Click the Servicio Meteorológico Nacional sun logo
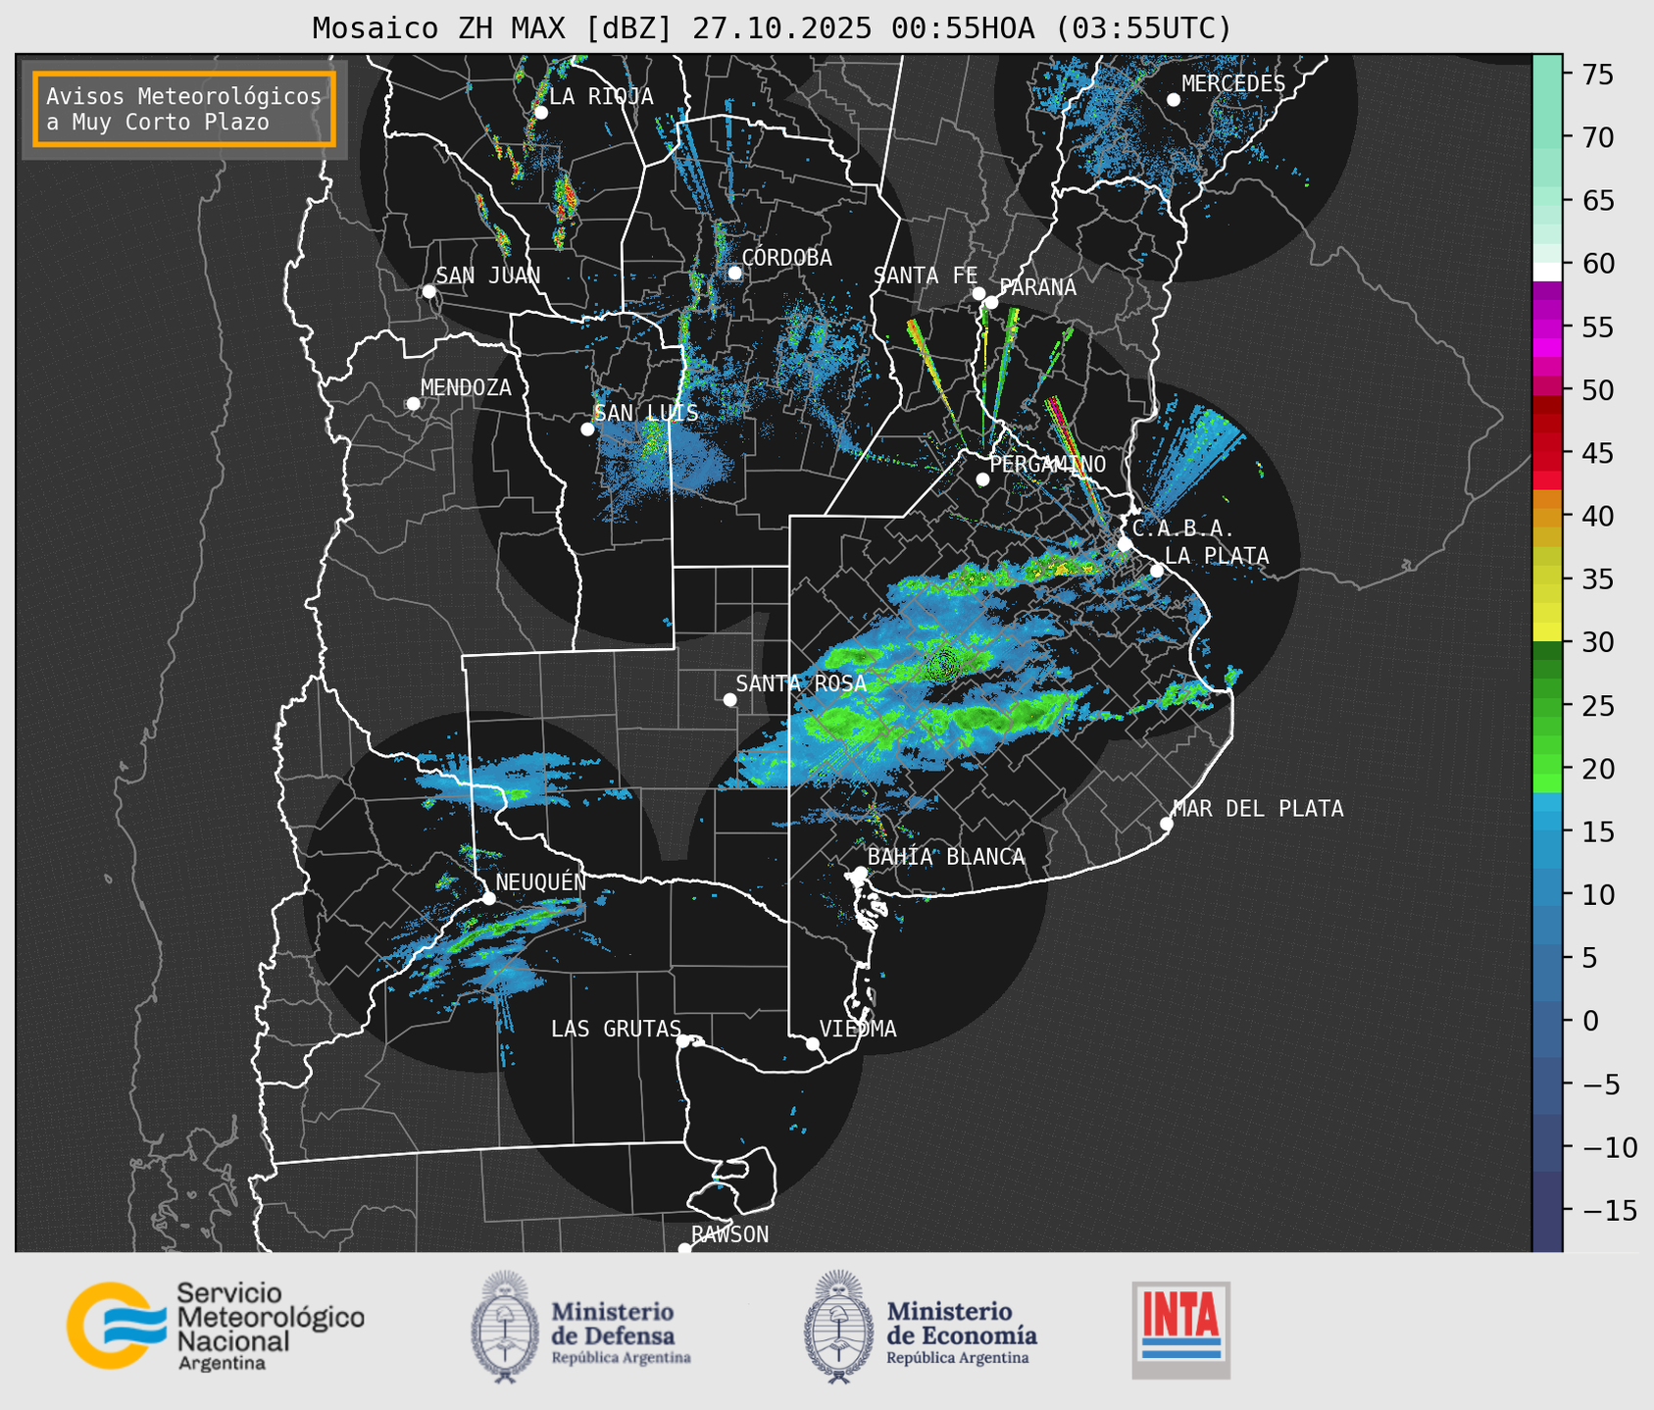Viewport: 1654px width, 1410px height. pos(115,1326)
